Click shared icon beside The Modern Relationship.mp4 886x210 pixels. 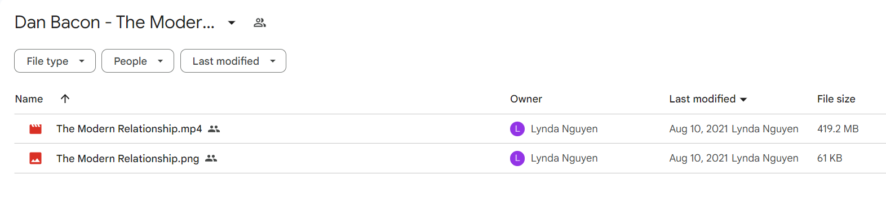click(x=214, y=129)
